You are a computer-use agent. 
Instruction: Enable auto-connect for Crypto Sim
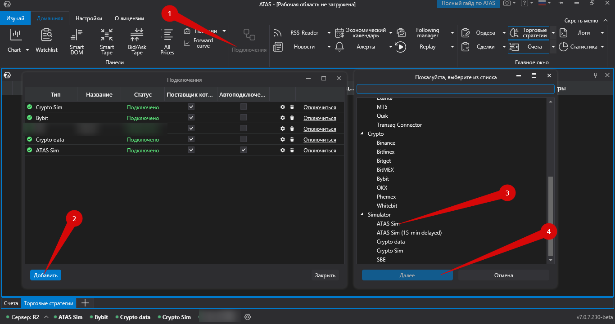coord(244,107)
